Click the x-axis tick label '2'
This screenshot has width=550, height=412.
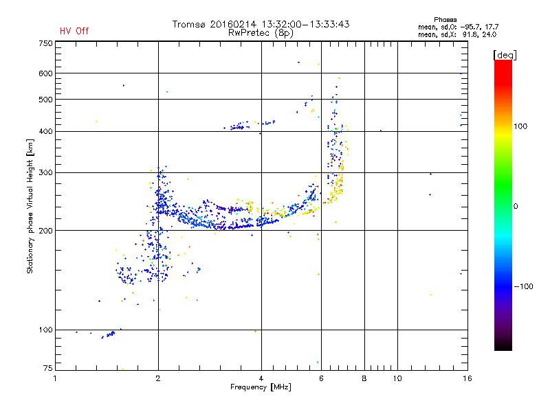pyautogui.click(x=158, y=378)
